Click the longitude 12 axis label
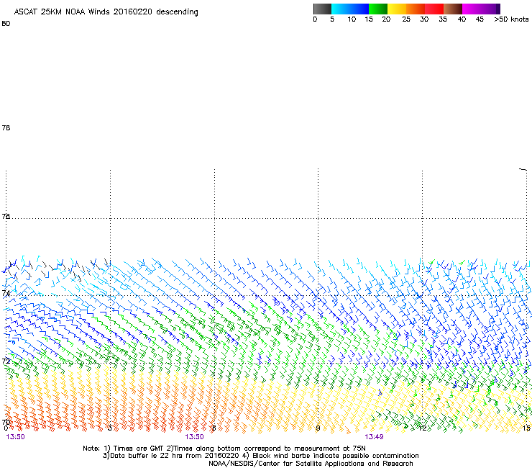 pos(423,428)
